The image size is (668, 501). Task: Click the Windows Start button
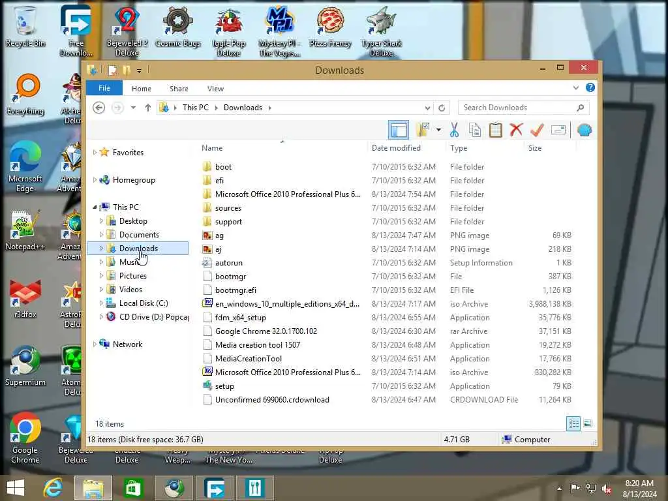click(16, 488)
